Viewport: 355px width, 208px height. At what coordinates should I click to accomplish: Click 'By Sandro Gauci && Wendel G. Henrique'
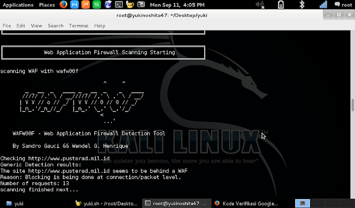(x=70, y=146)
